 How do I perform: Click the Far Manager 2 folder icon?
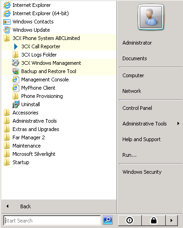point(6,137)
